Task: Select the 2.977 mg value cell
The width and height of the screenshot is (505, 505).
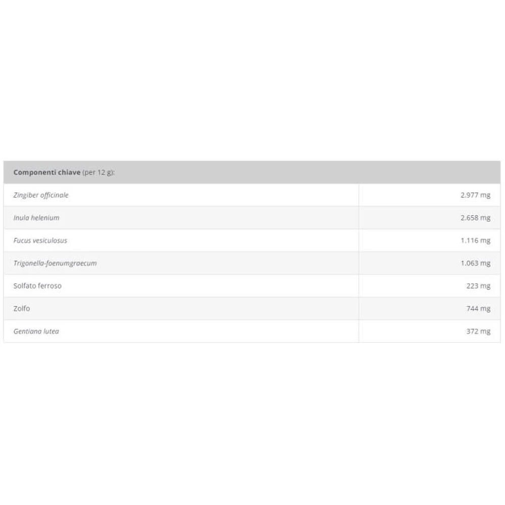Action: click(429, 195)
